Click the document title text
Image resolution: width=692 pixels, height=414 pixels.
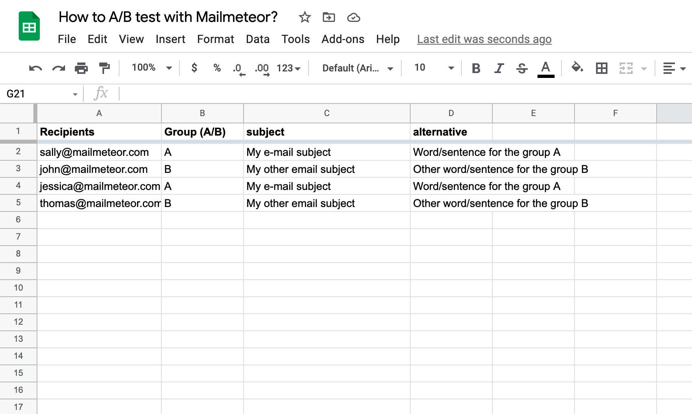[x=168, y=17]
